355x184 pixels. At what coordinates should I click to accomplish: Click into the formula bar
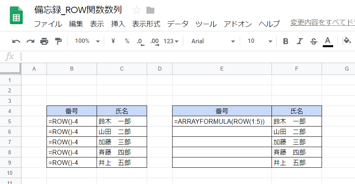[188, 56]
